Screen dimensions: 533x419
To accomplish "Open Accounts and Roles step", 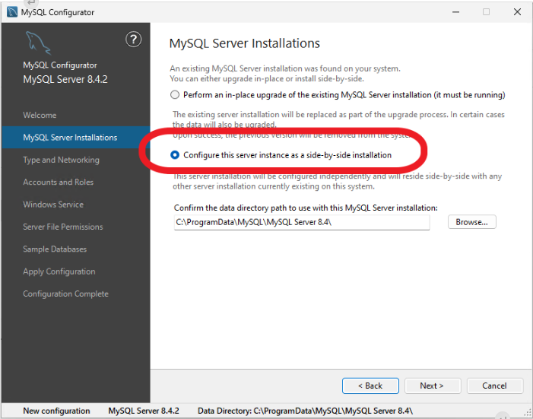I will coord(58,183).
